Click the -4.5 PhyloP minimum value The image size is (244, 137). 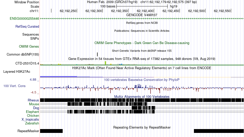coord(33,92)
